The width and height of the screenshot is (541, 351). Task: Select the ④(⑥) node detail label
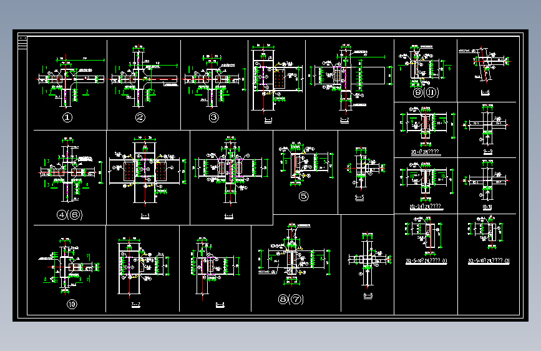70,215
